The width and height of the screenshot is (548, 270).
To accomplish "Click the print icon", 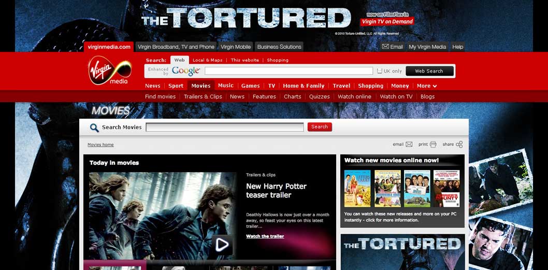I will [433, 145].
